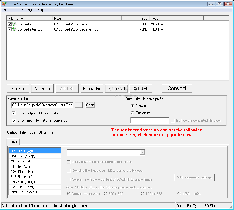
Task: Click the Select All button
Action: point(141,89)
